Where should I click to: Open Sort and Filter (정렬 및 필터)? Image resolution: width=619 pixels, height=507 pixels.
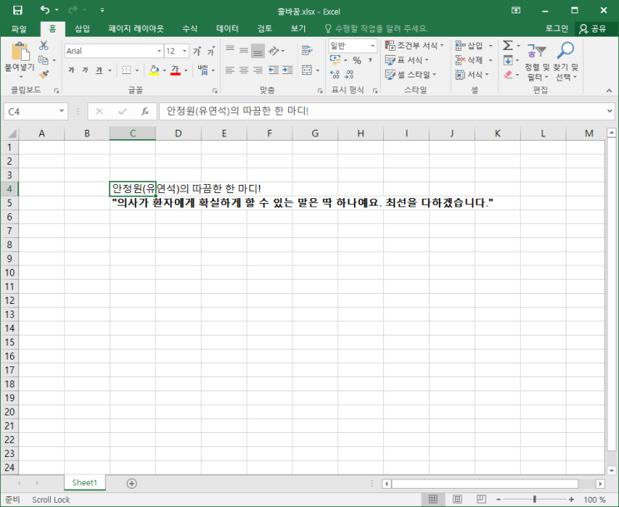pos(537,61)
